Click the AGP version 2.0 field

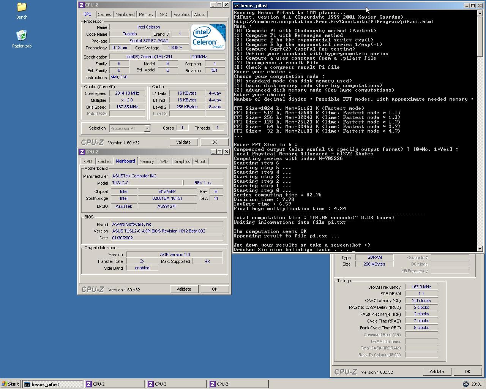175,255
